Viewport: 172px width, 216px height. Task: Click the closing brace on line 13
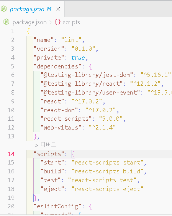point(35,137)
